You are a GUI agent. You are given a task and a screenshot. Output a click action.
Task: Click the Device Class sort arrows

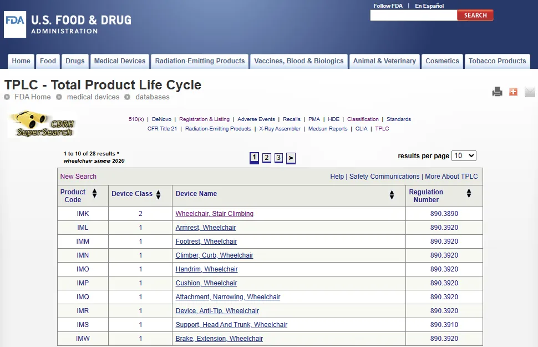pos(158,194)
